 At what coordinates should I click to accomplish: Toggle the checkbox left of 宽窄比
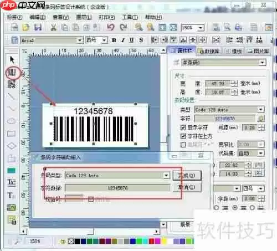coord(183,145)
